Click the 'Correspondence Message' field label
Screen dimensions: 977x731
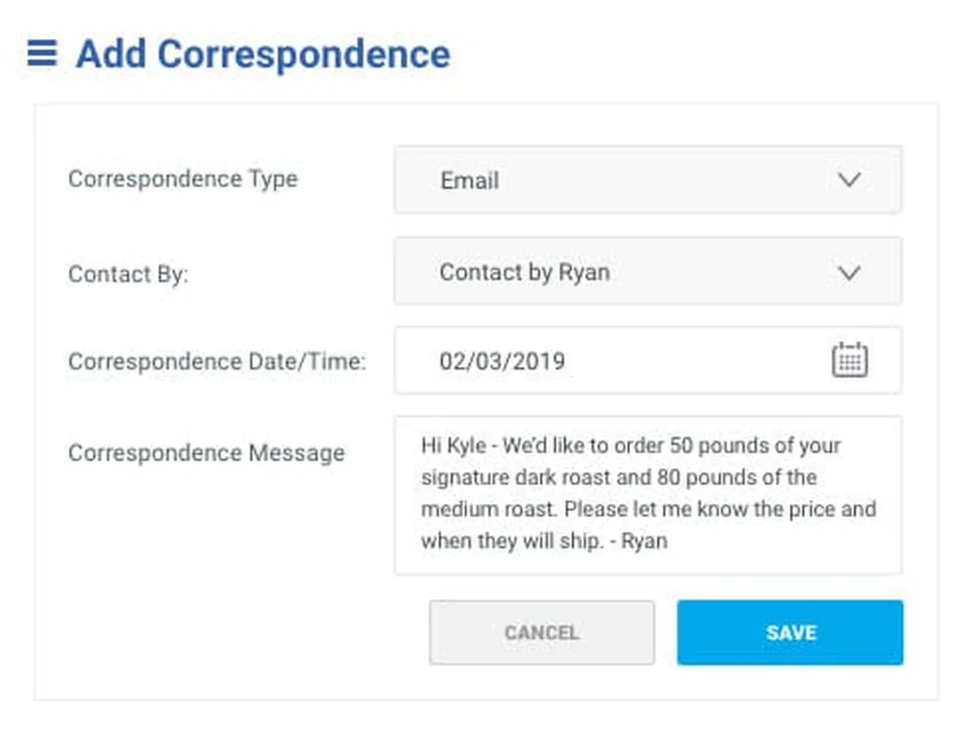tap(206, 453)
